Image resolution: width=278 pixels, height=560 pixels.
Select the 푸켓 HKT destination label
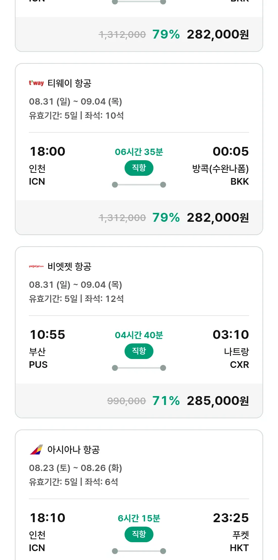(239, 535)
